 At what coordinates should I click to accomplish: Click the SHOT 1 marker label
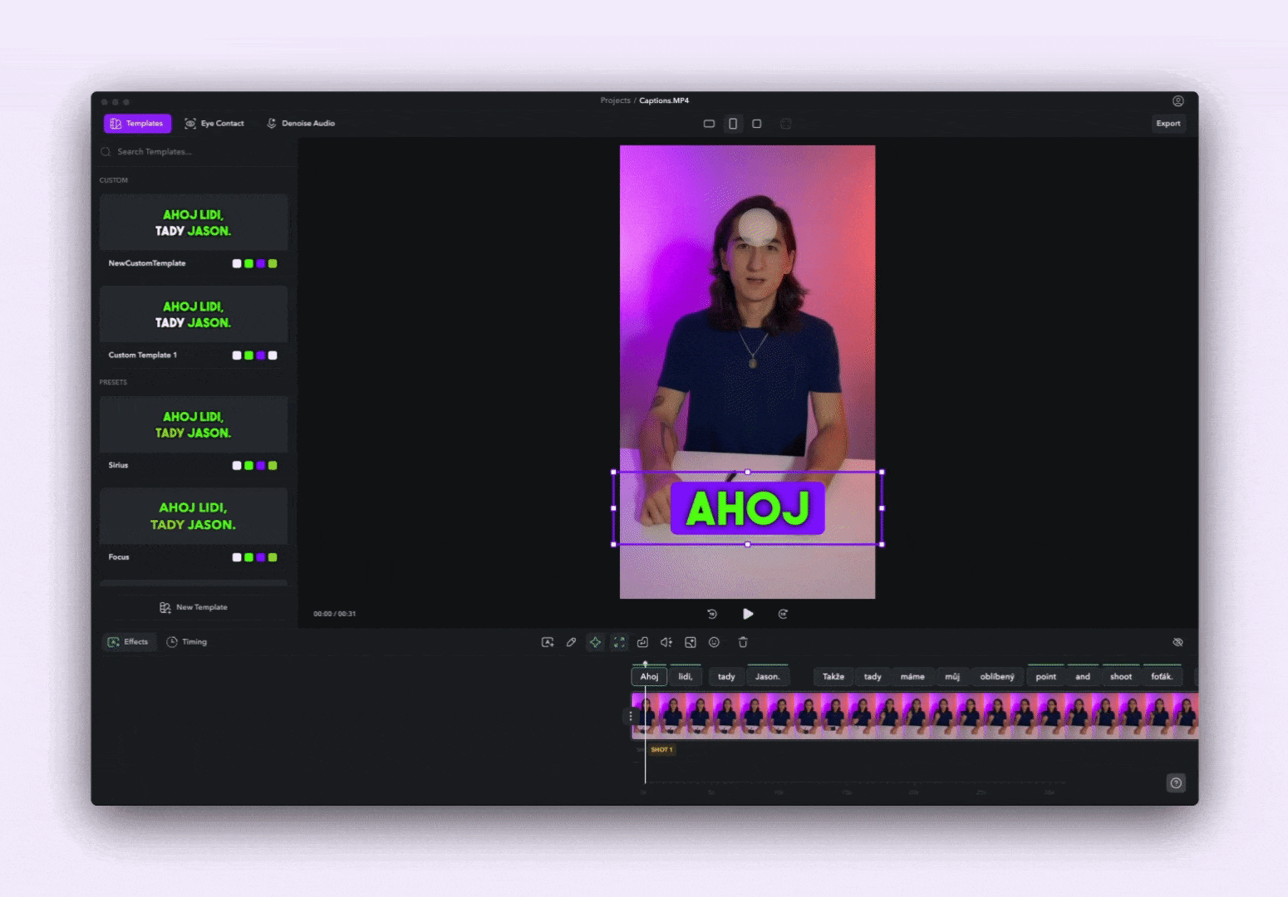click(661, 750)
